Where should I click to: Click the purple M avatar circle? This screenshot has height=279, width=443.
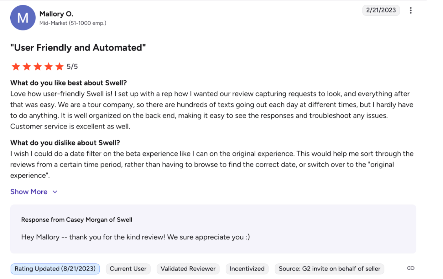(23, 18)
